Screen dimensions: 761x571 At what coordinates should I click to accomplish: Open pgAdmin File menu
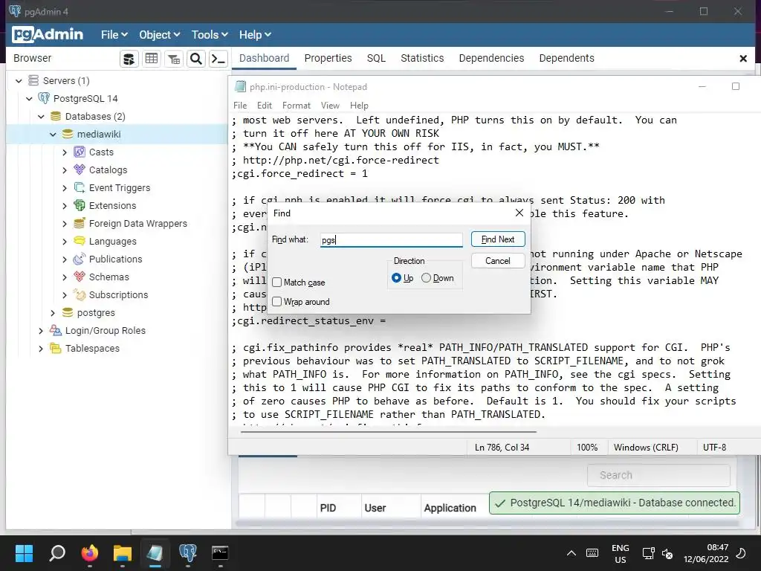(114, 35)
